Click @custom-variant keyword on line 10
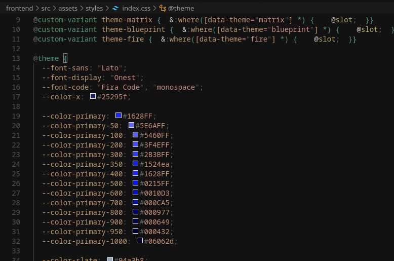Screen dimensions: 394x261 pyautogui.click(x=65, y=29)
